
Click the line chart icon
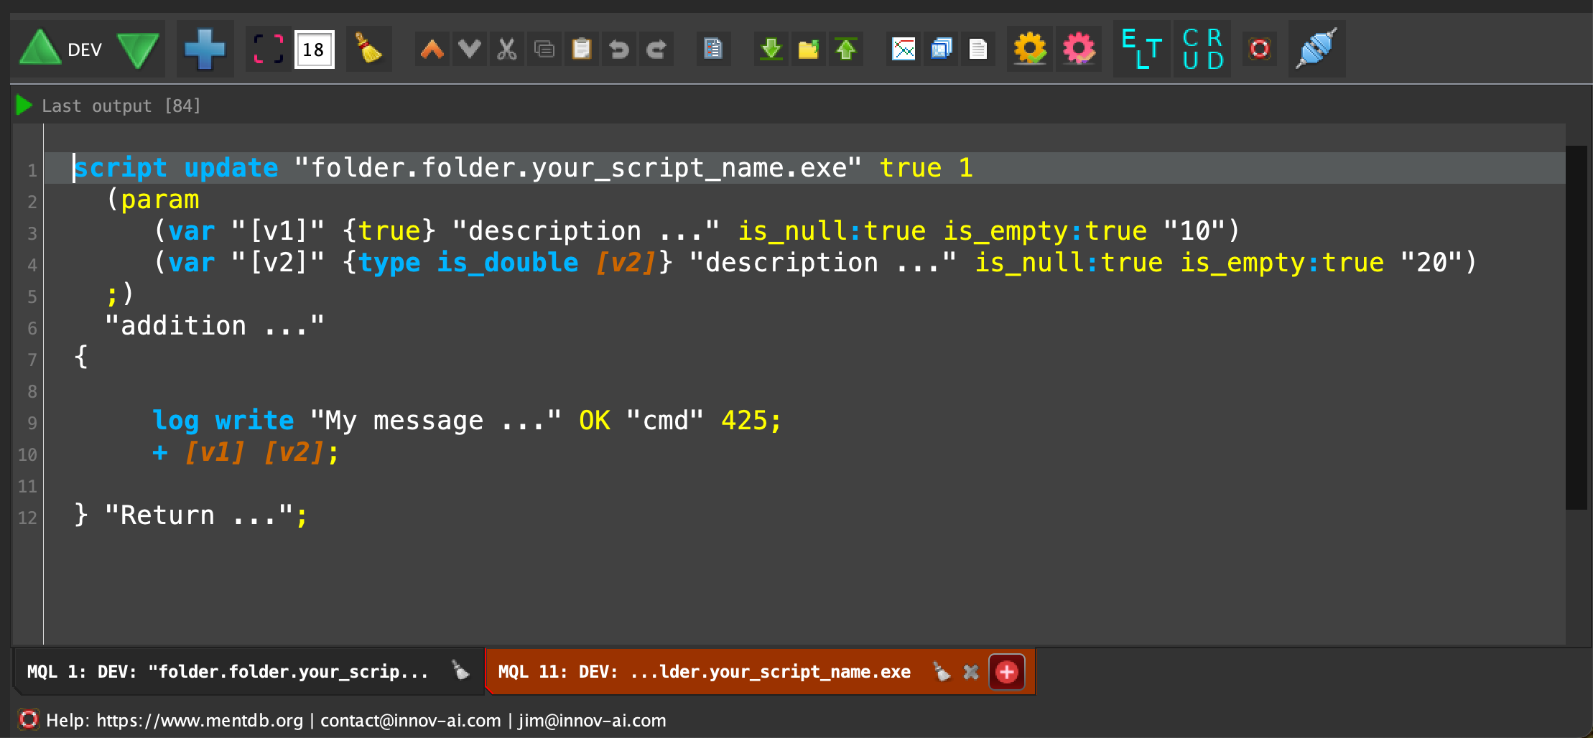[x=903, y=50]
